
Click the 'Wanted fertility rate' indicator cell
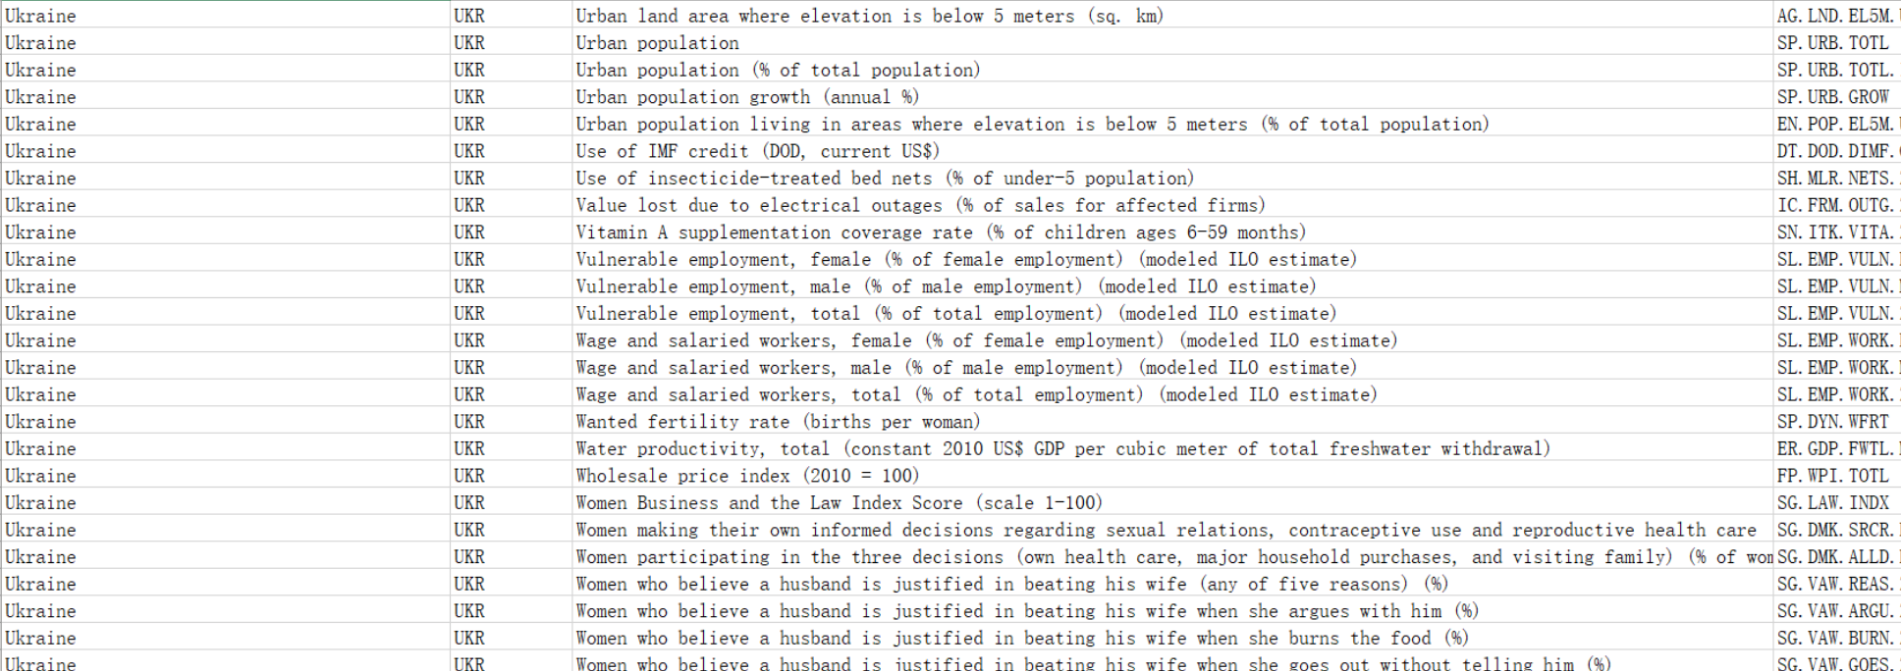pos(778,422)
